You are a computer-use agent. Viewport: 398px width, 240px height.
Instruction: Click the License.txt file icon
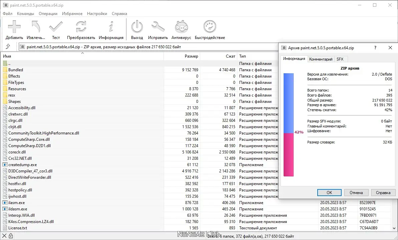pos(5,228)
